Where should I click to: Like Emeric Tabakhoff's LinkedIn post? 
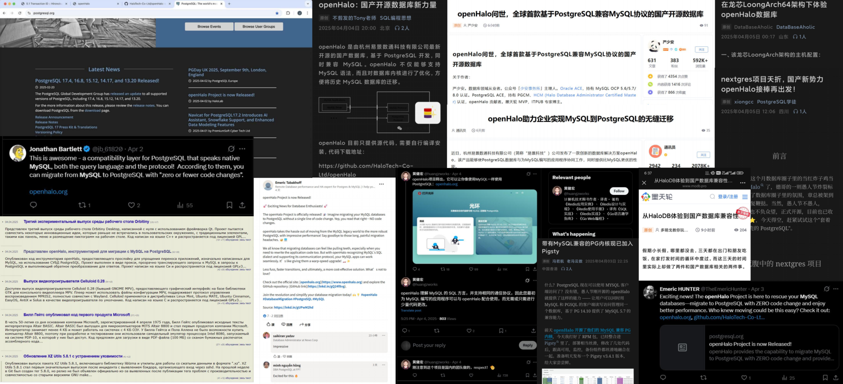point(270,324)
